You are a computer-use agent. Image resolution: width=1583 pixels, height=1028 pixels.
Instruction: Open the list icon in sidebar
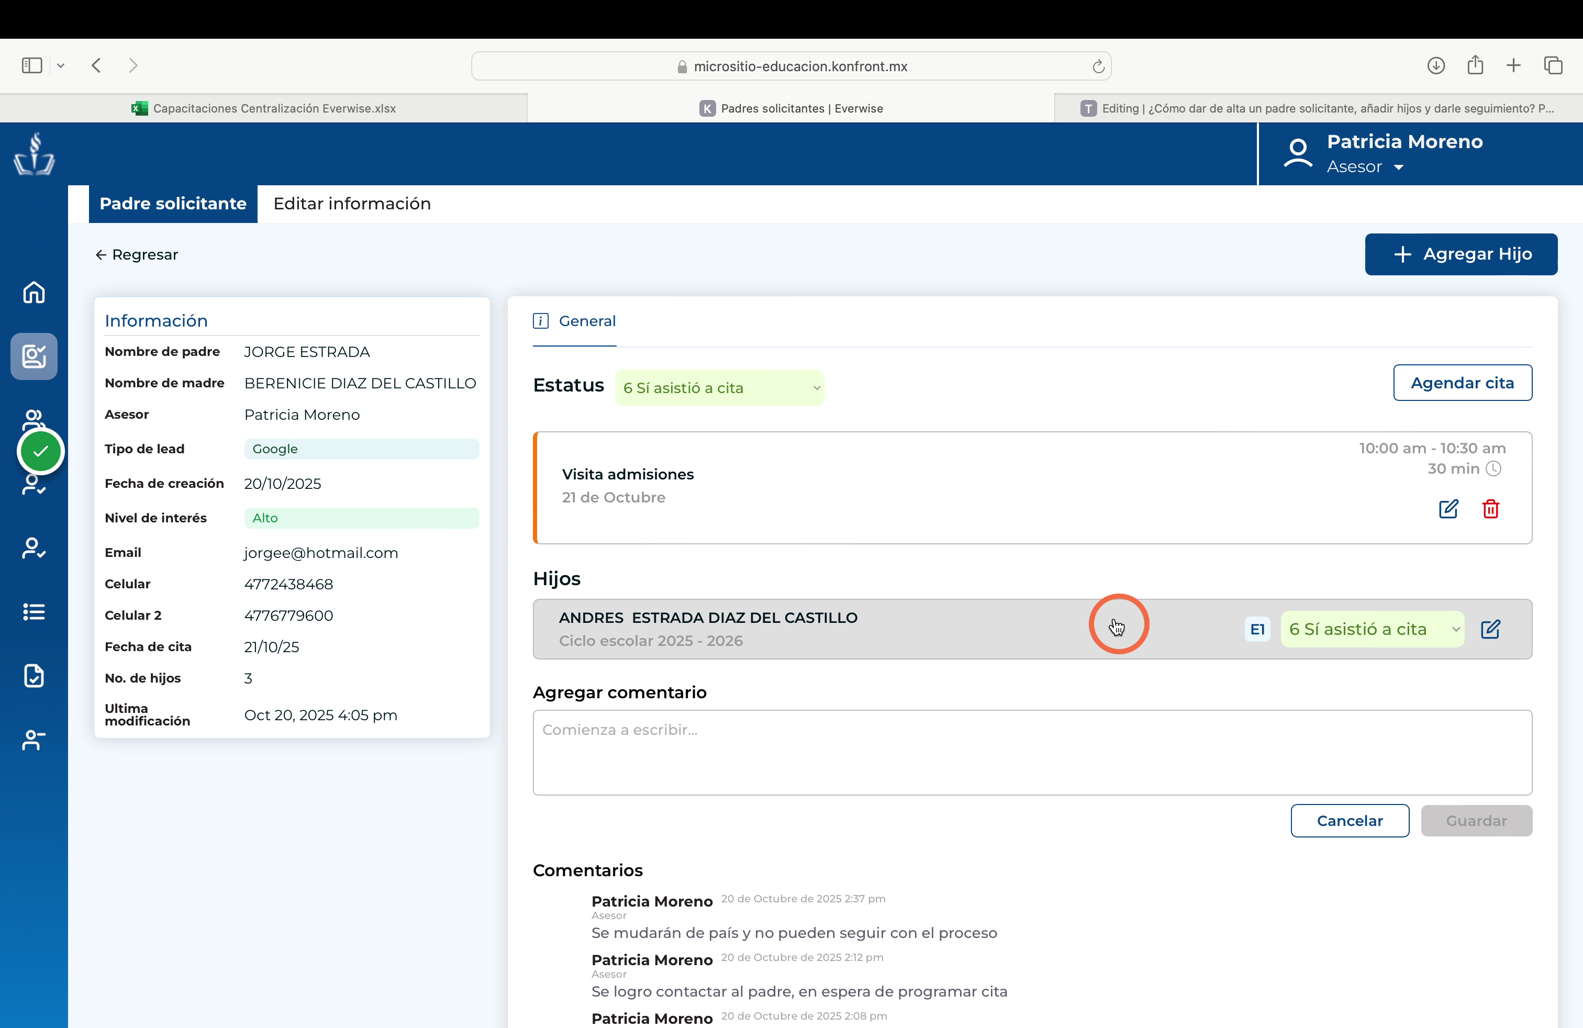34,612
